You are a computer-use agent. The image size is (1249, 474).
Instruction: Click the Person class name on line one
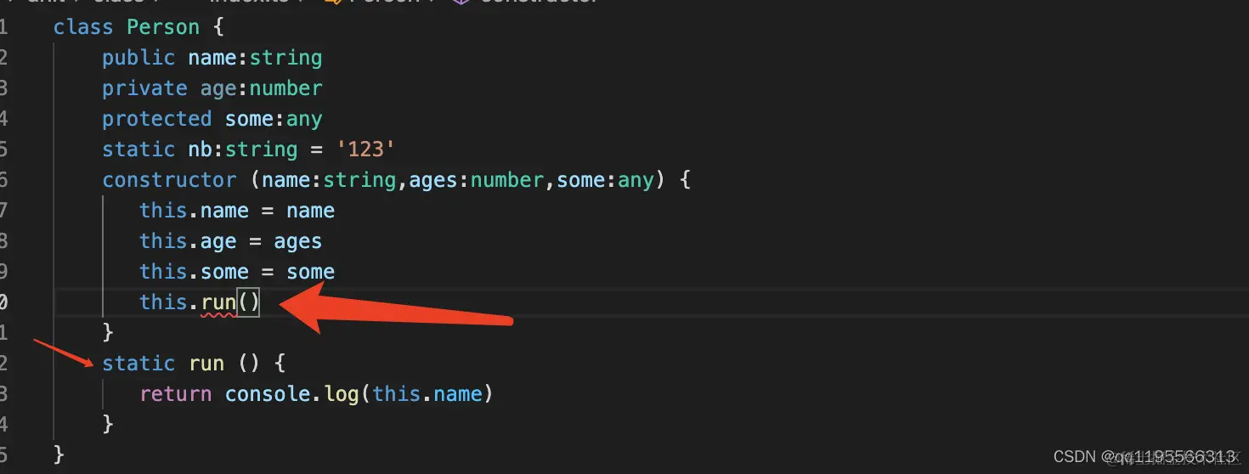163,27
